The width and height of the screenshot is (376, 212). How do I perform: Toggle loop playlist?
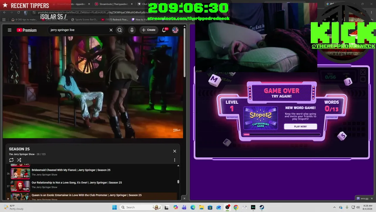pos(11,160)
